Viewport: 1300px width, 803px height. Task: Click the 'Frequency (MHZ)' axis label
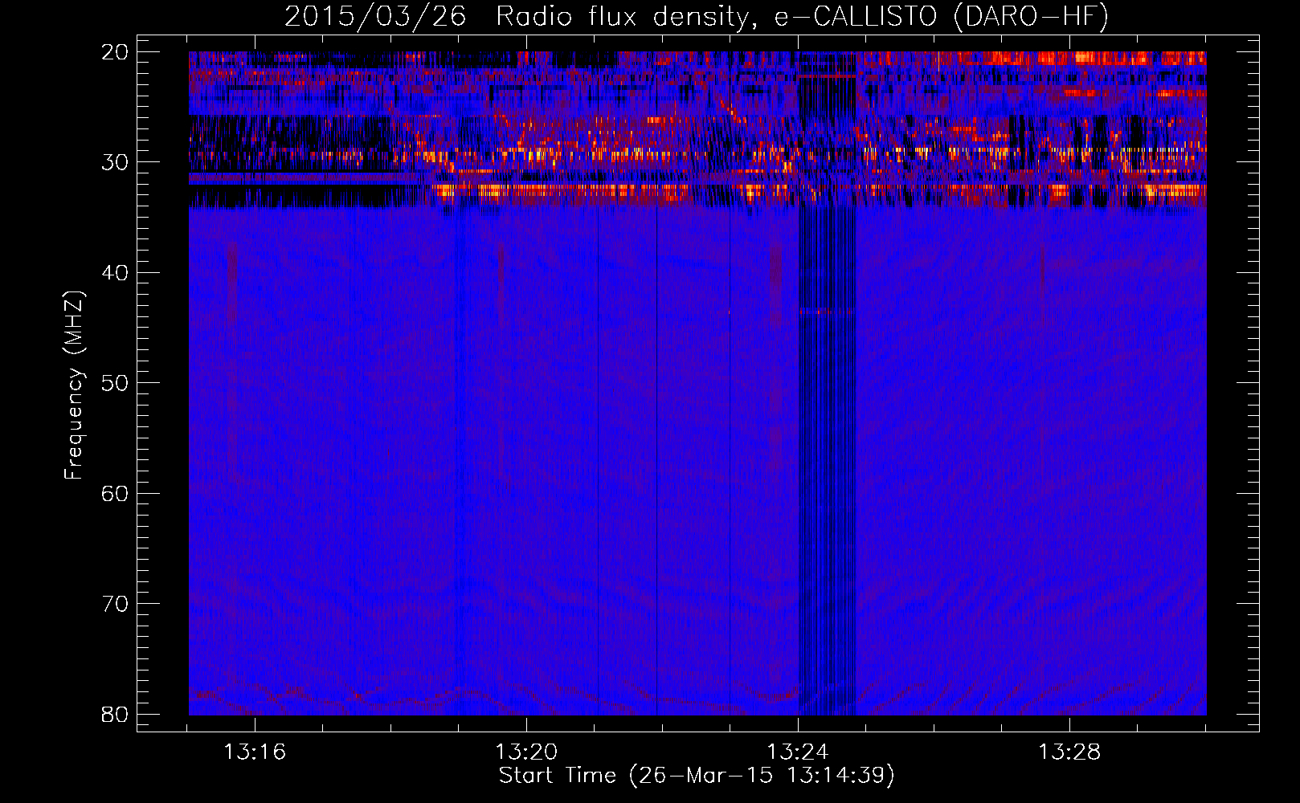[73, 385]
